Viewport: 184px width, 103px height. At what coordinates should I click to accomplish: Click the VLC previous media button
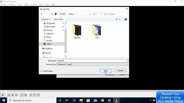coord(9,95)
